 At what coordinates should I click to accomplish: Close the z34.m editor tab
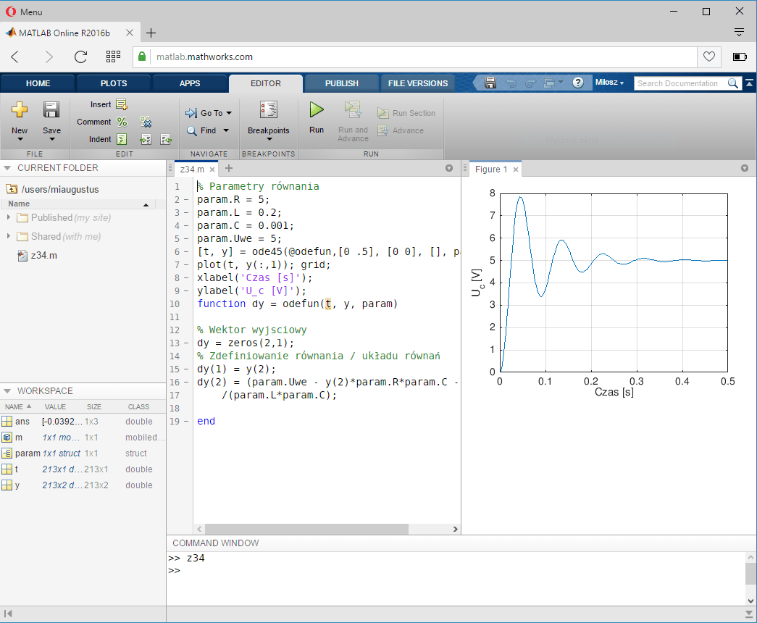point(212,170)
